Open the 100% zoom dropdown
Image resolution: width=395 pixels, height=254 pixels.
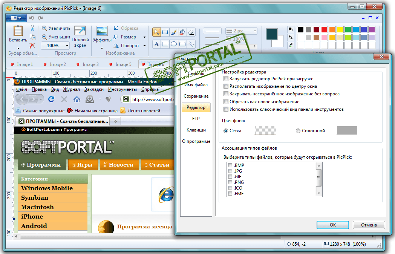pos(67,46)
